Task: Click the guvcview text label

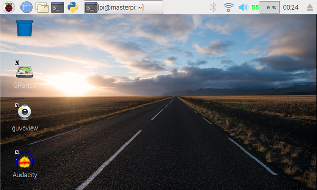Action: [x=25, y=128]
